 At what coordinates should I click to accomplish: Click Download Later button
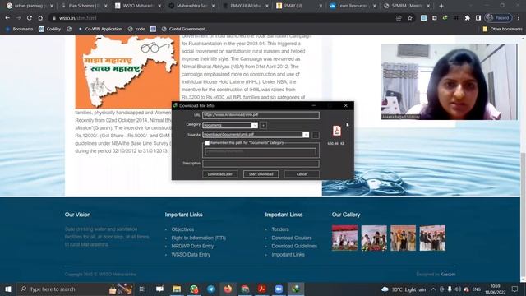[219, 174]
